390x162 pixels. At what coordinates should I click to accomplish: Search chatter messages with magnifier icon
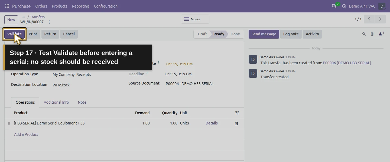pyautogui.click(x=364, y=34)
